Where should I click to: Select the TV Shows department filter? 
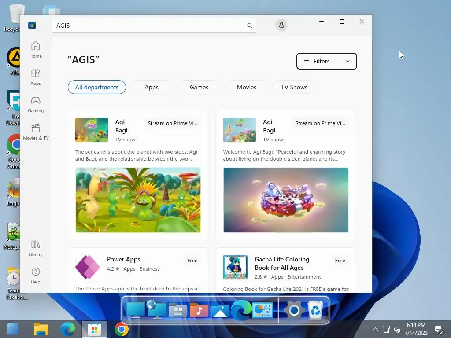(294, 87)
